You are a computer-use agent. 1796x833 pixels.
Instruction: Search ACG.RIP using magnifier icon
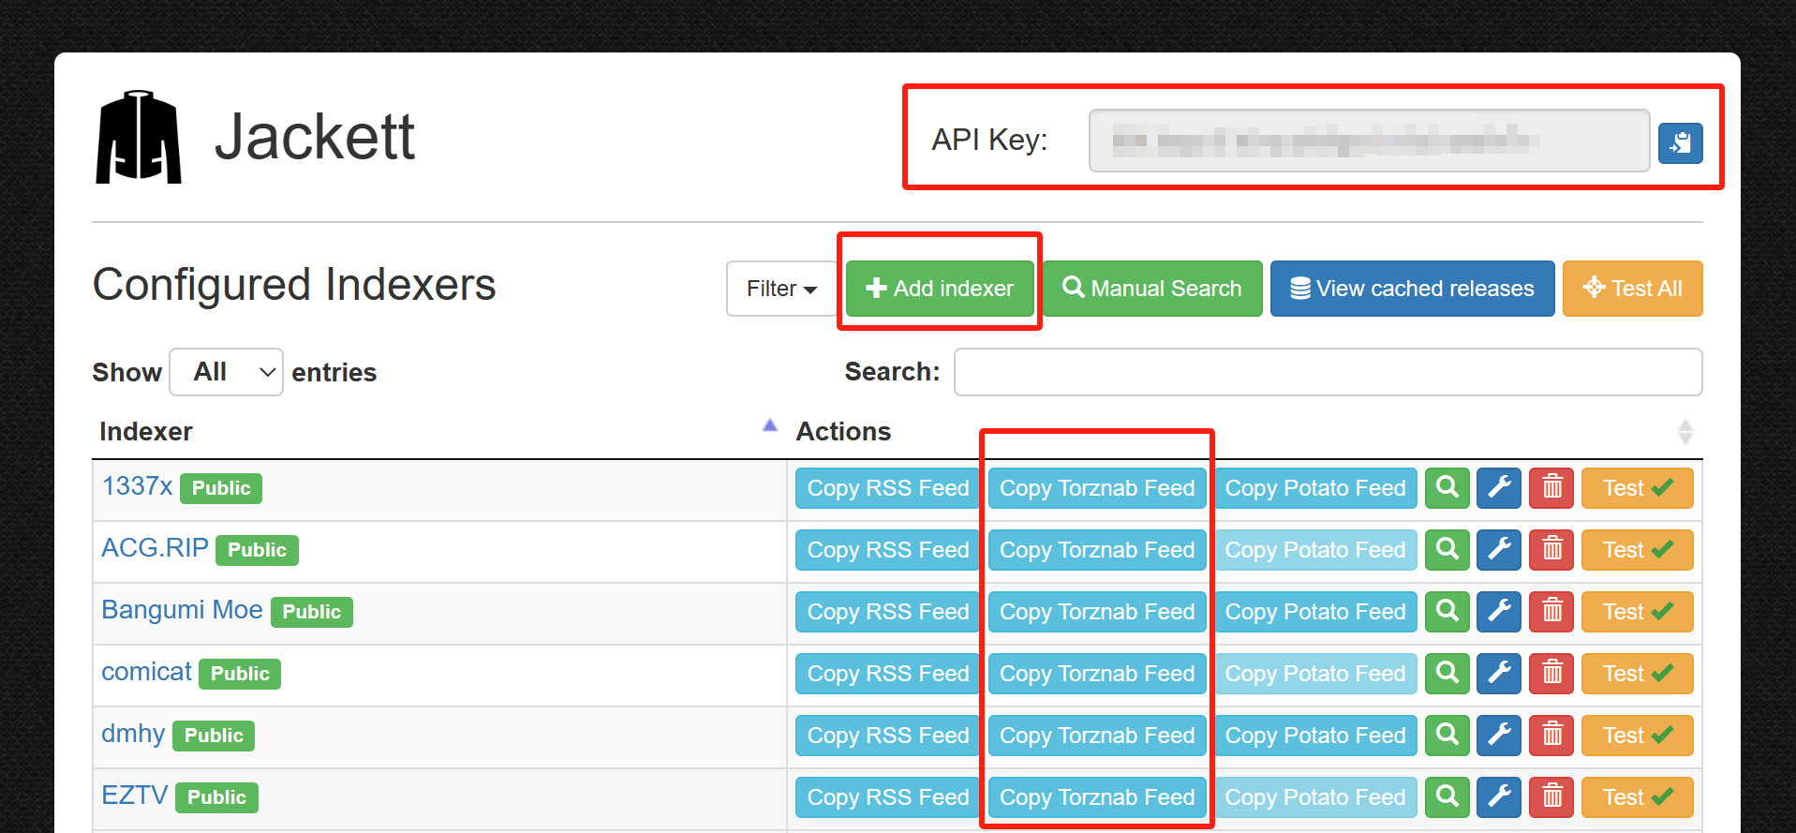[x=1447, y=550]
